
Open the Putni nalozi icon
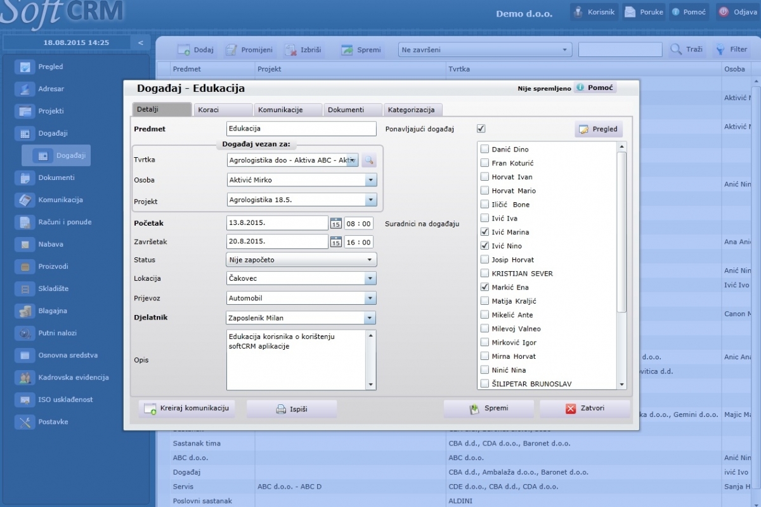click(25, 333)
